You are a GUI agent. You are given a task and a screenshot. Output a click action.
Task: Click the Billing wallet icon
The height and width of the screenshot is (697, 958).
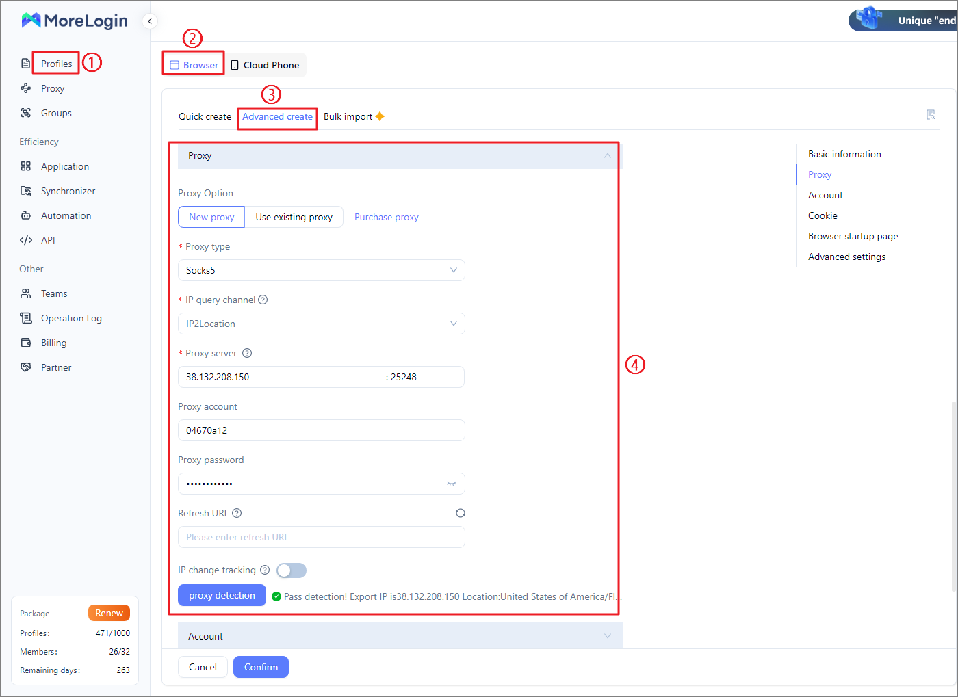point(25,343)
